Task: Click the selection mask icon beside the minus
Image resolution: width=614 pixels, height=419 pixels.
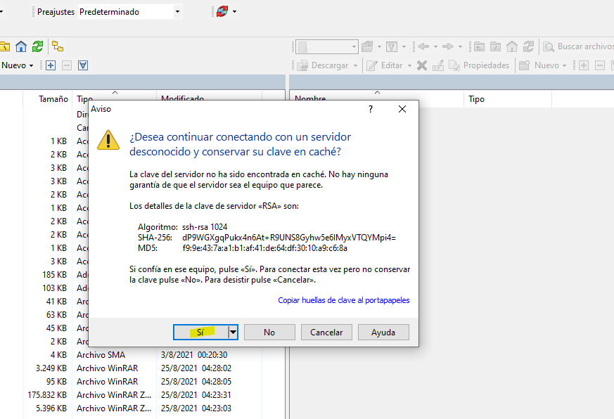Action: 83,65
